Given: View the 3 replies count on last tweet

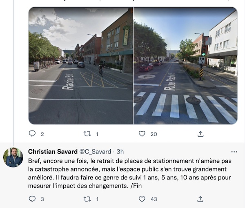Looking at the screenshot, I should coord(42,199).
